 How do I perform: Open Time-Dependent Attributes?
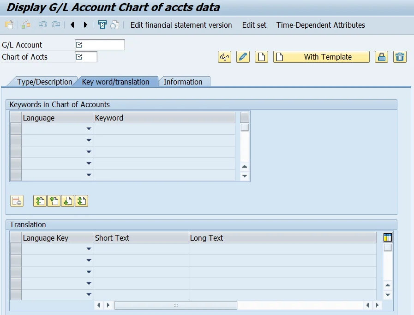click(320, 25)
